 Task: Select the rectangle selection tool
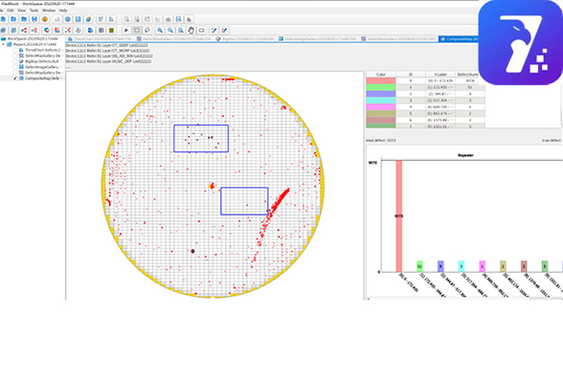click(137, 30)
